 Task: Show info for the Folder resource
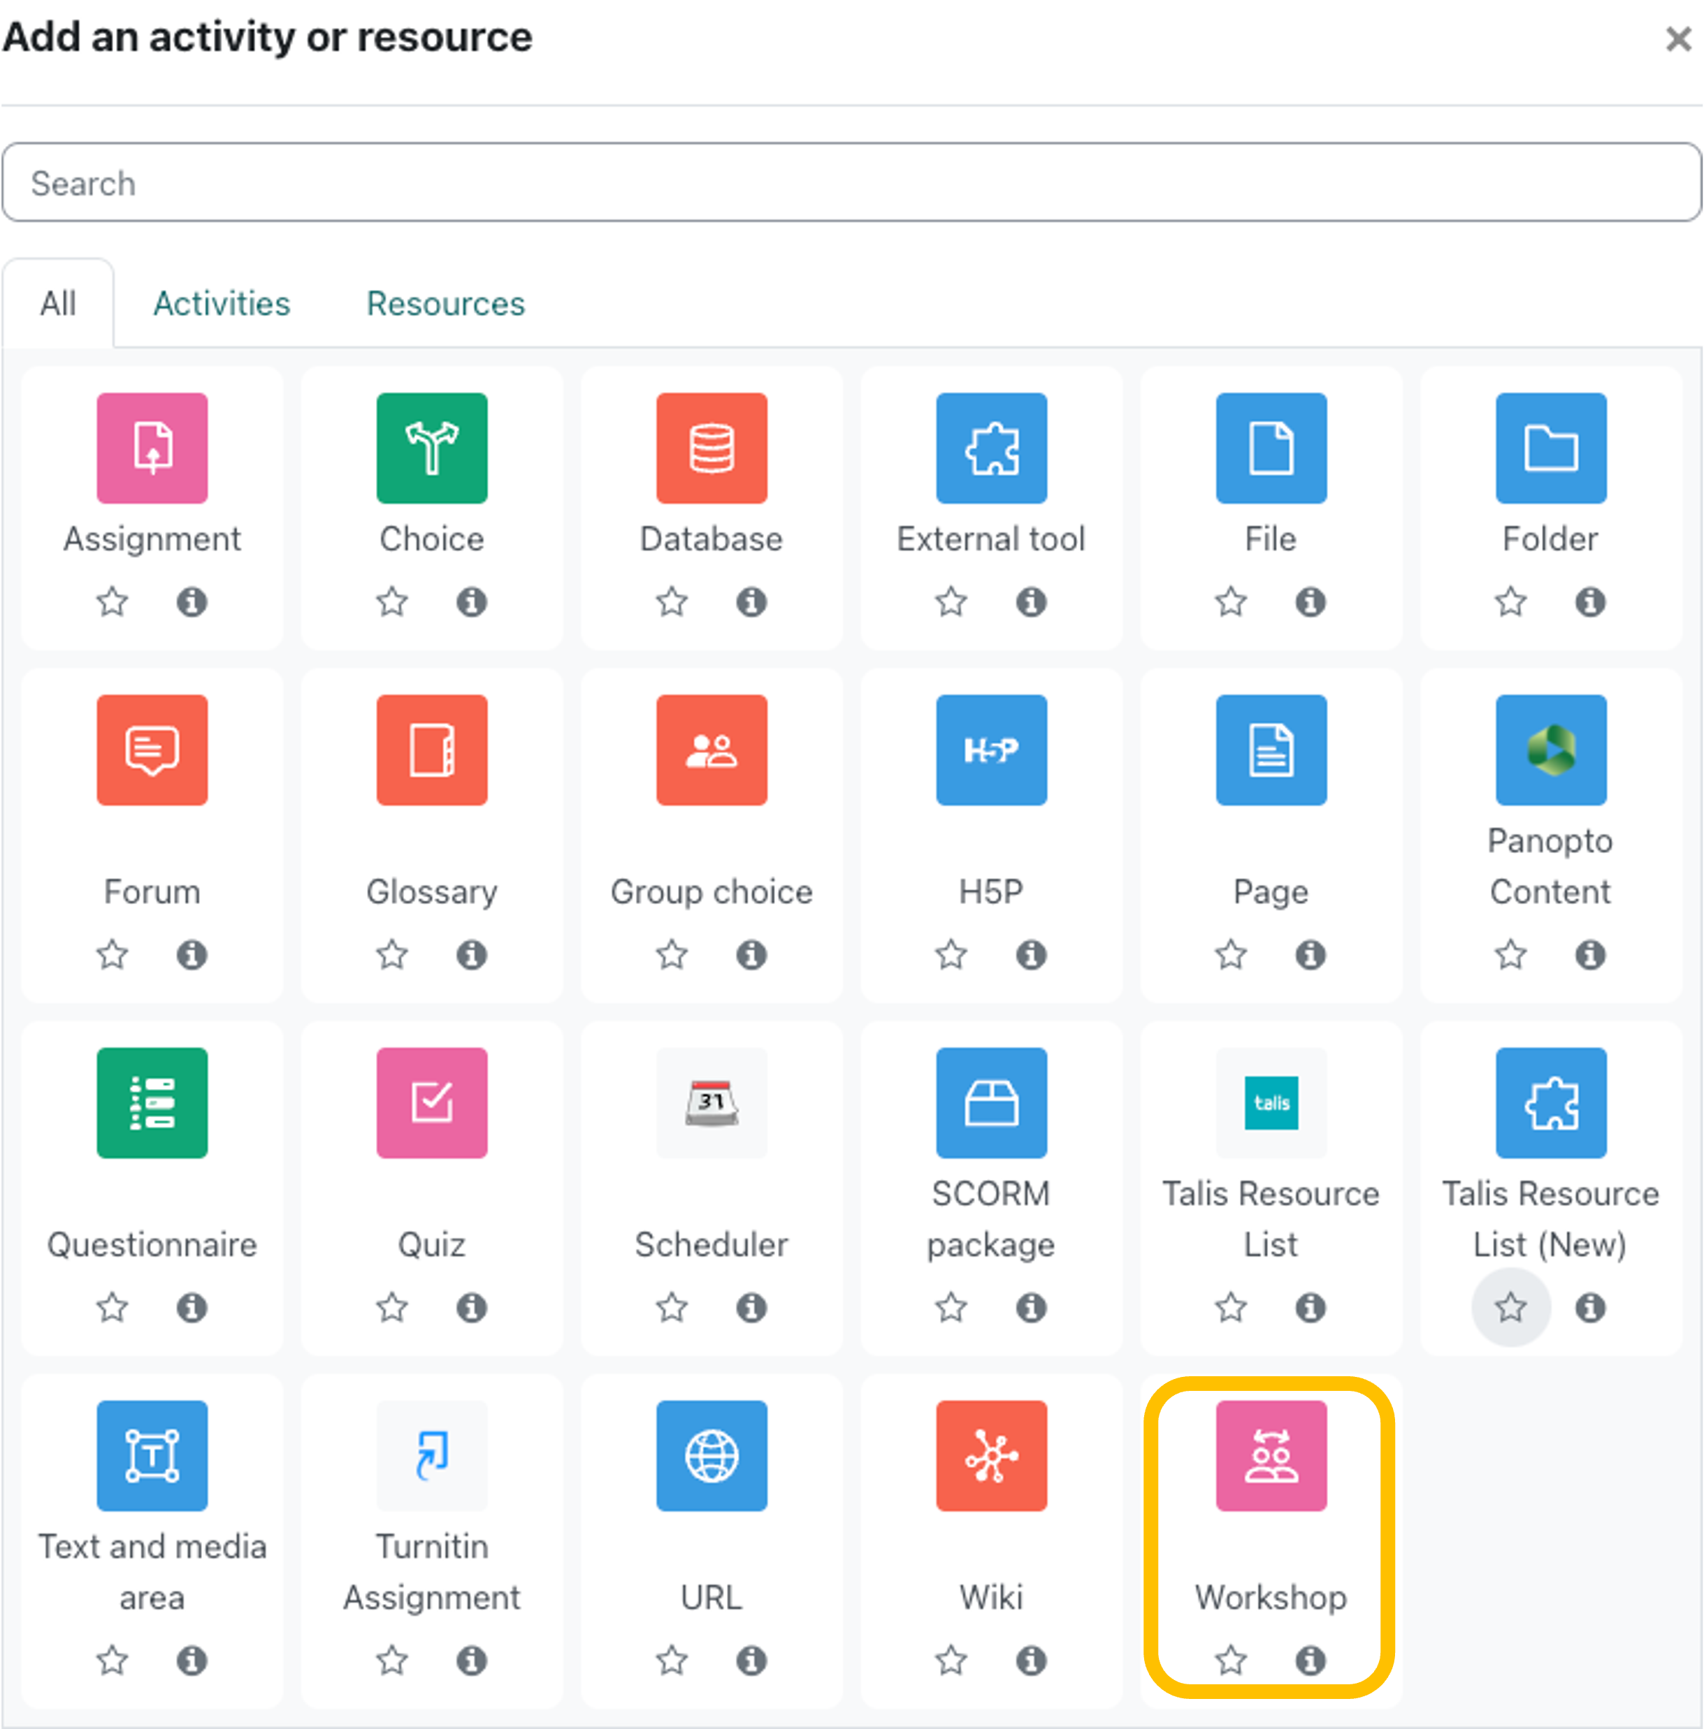pos(1589,601)
